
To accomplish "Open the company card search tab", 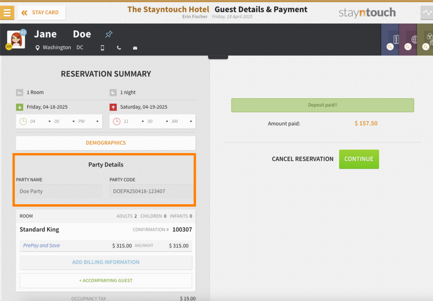I will tap(390, 39).
